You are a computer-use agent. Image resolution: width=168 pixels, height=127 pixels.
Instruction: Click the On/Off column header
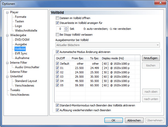(62, 58)
